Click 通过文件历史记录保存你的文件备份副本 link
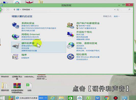 coord(39,28)
